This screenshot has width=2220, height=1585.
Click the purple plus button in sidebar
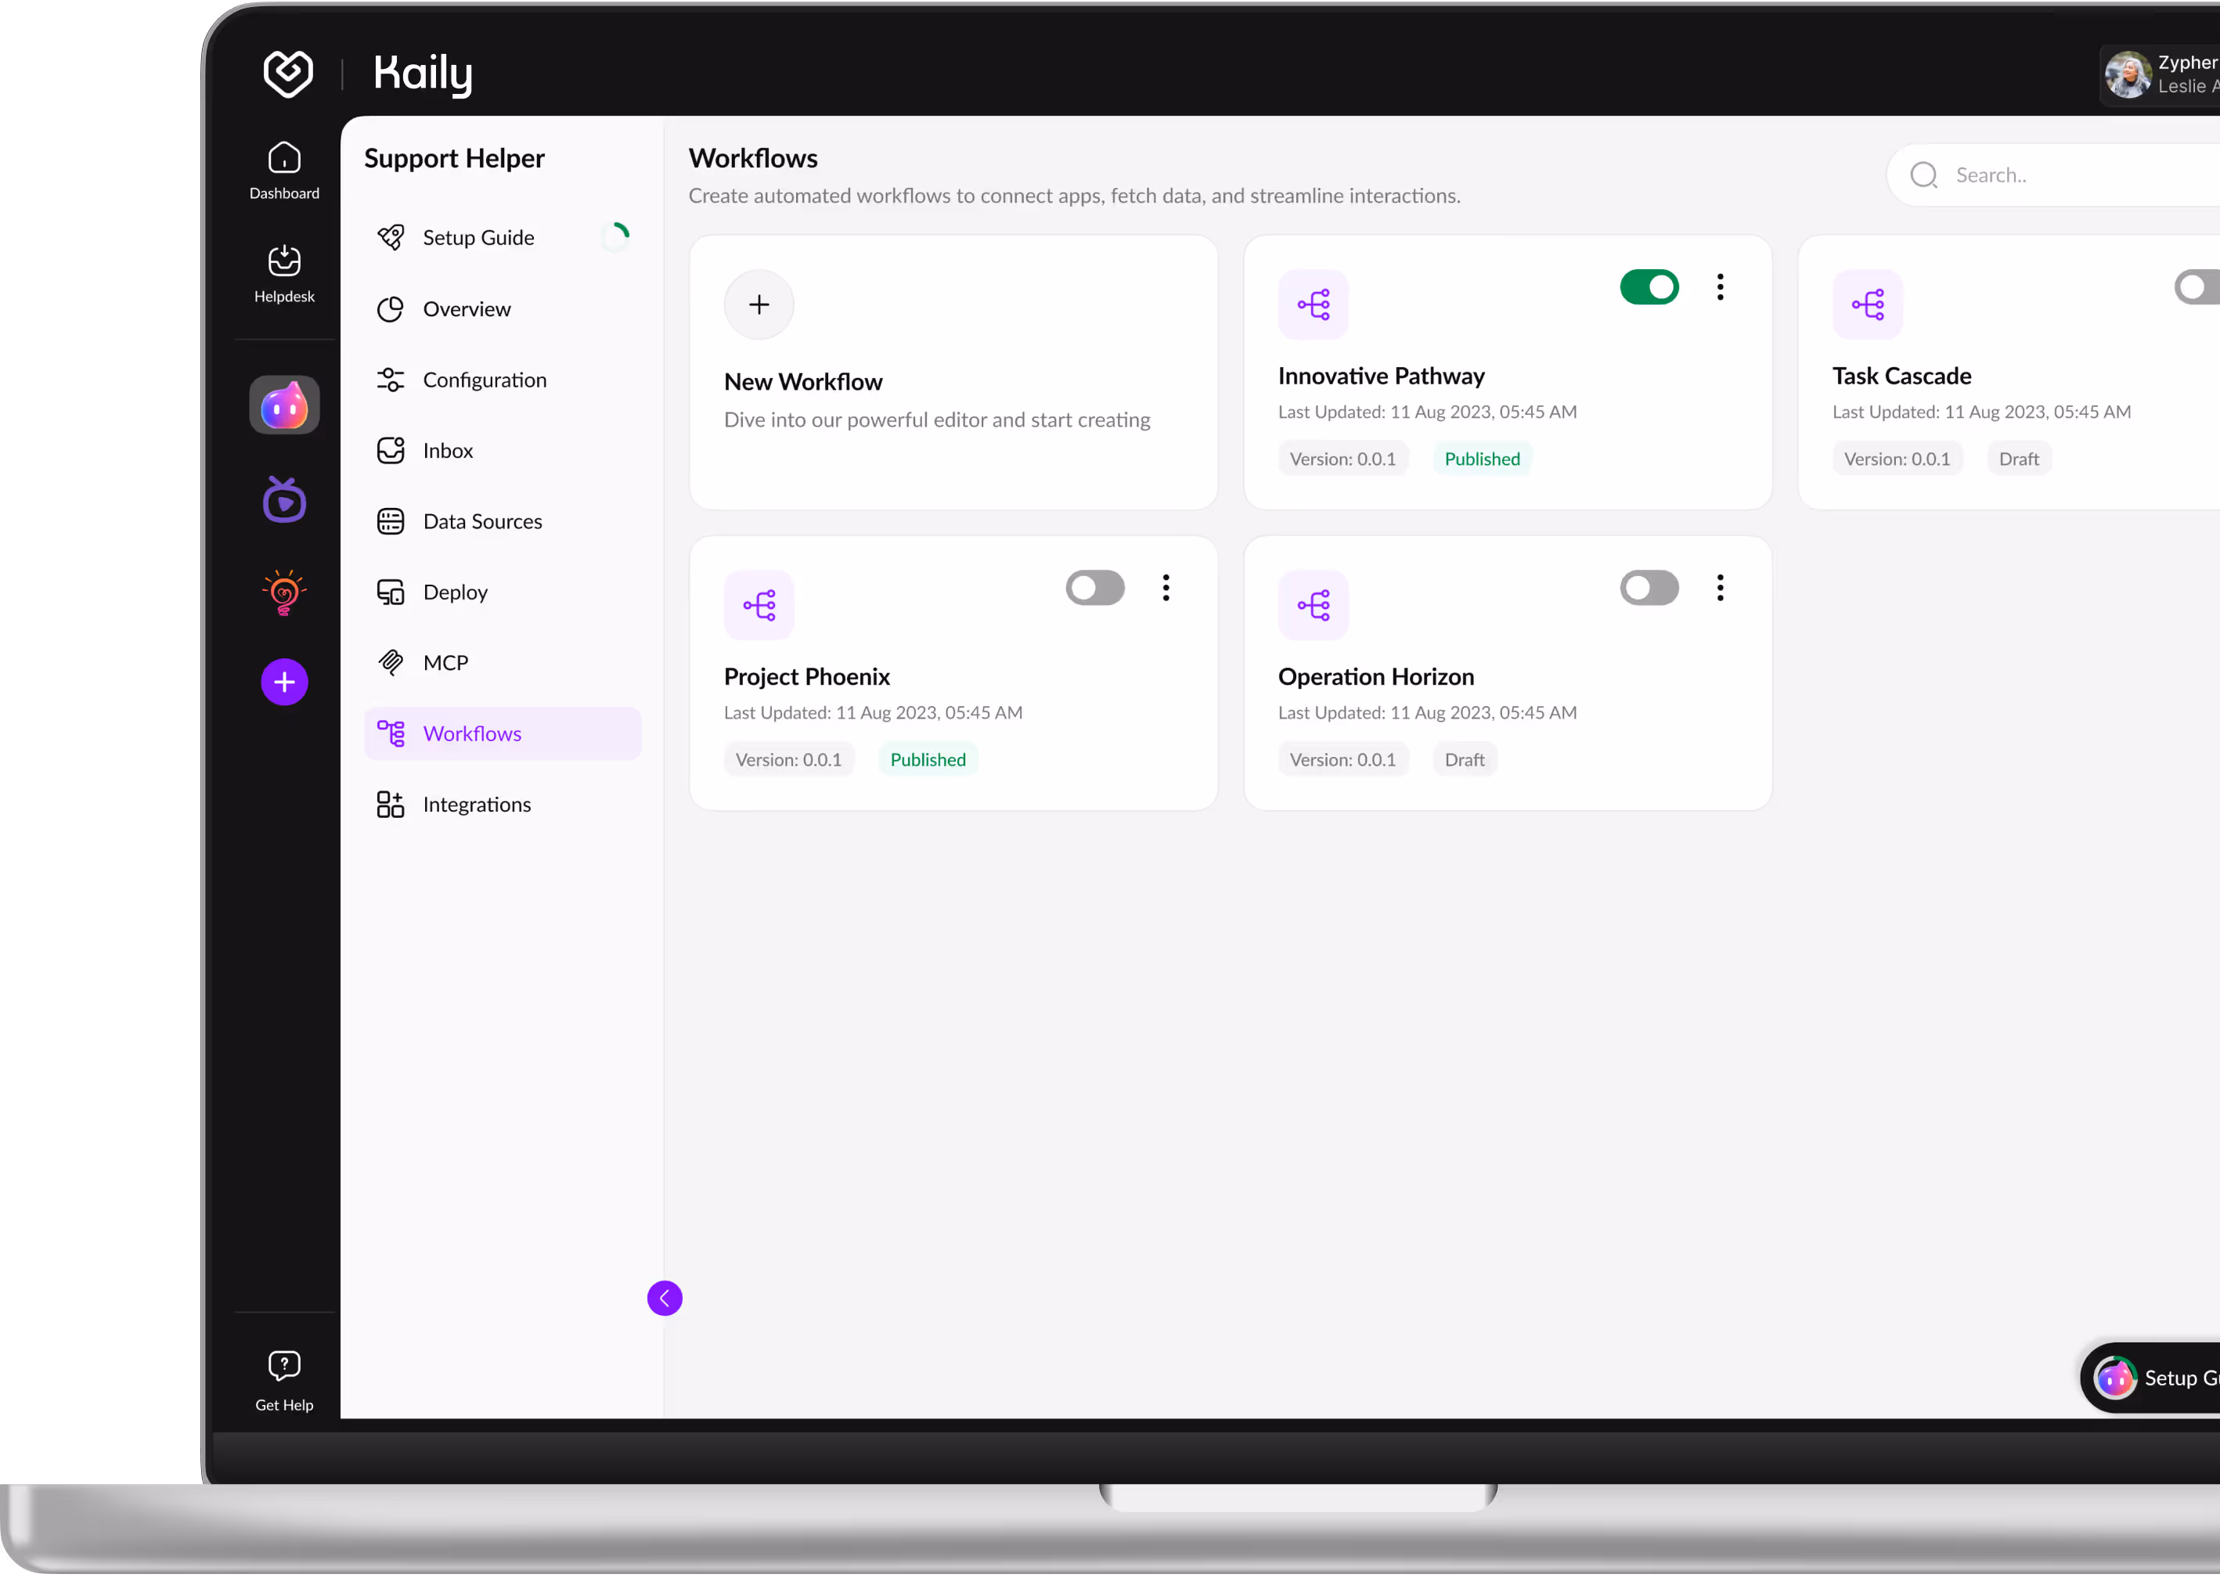click(284, 681)
